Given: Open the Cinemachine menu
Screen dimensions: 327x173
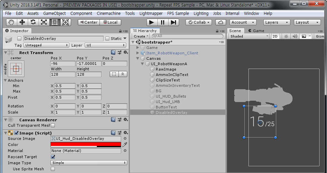Looking at the screenshot, I should pos(109,13).
